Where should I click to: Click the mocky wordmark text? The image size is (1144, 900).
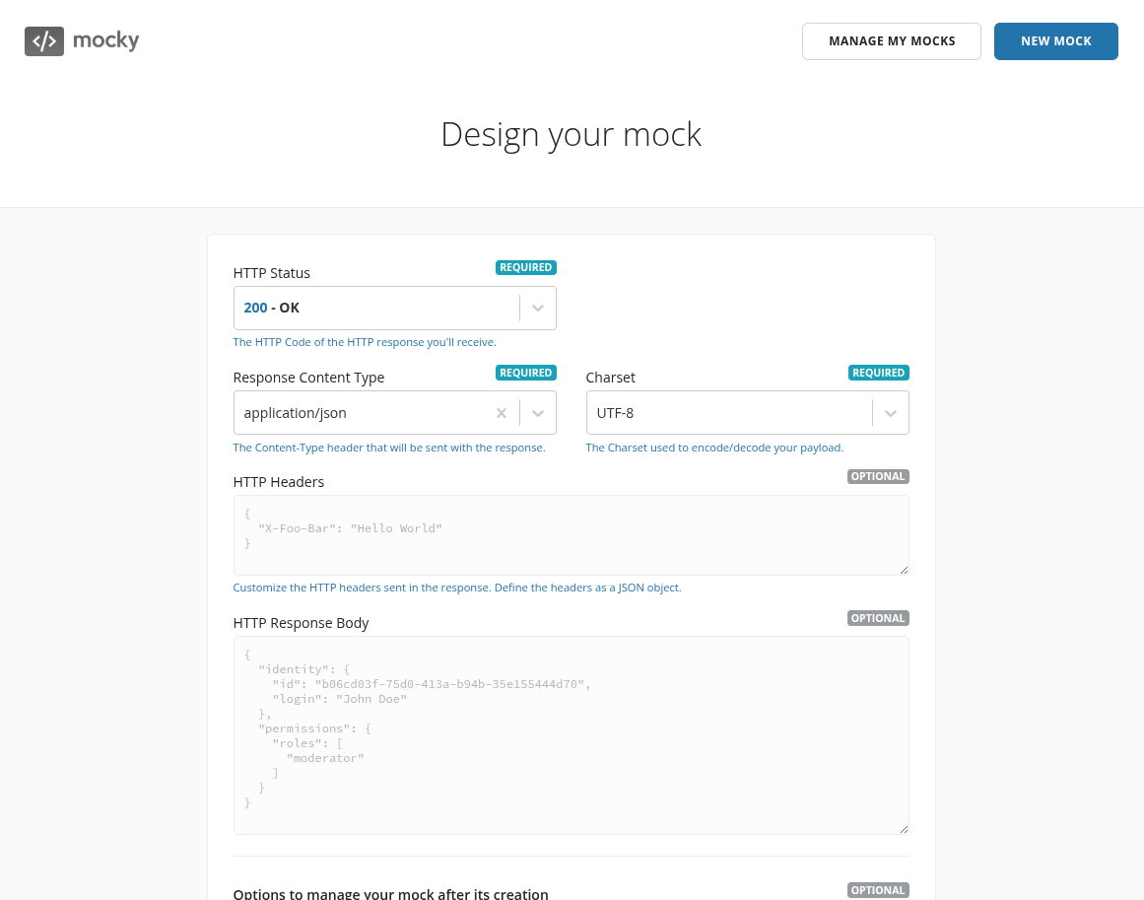pos(106,41)
